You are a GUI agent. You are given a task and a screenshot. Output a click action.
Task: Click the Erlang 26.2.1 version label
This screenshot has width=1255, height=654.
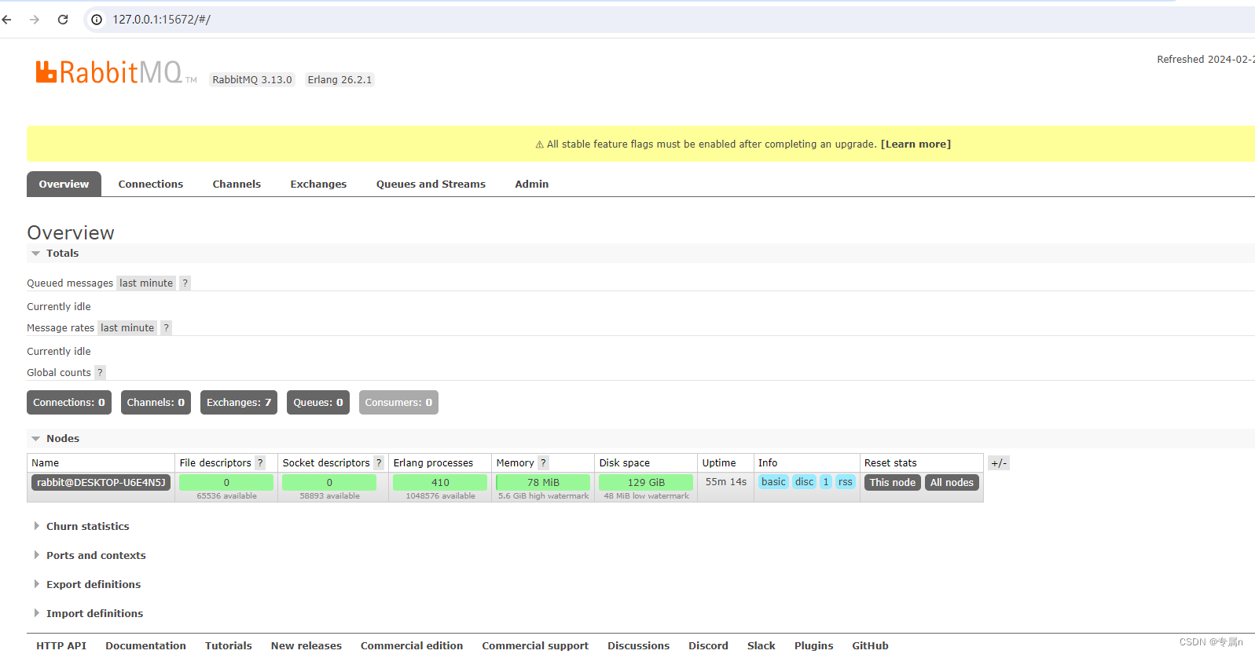(x=339, y=80)
